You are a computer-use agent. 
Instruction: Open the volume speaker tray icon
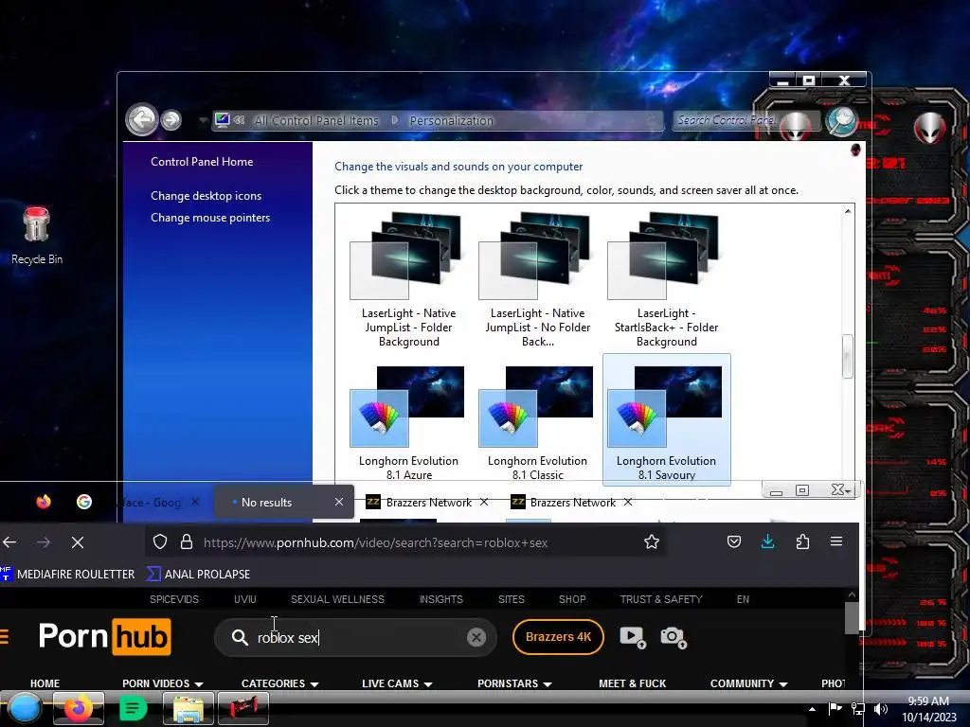point(880,709)
